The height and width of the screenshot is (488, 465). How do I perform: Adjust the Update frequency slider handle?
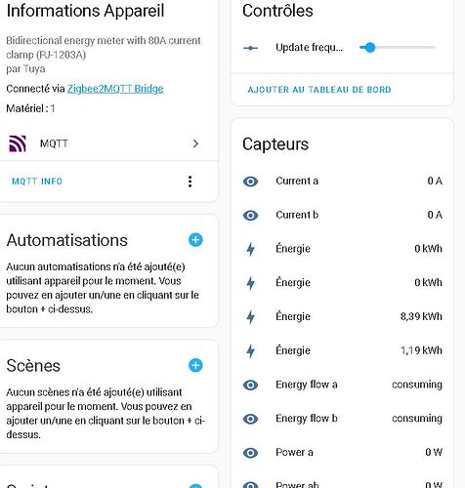[x=370, y=48]
